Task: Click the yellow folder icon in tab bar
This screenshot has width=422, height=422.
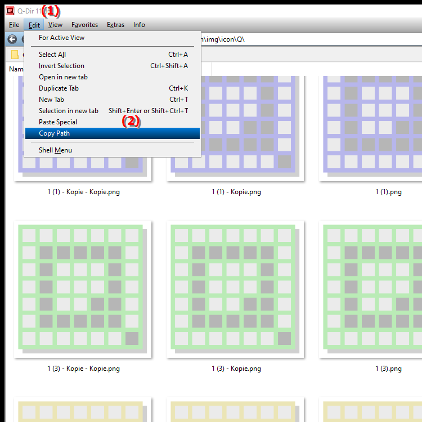Action: click(15, 55)
